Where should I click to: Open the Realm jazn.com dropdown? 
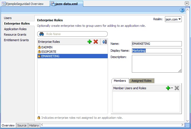[x=173, y=19]
